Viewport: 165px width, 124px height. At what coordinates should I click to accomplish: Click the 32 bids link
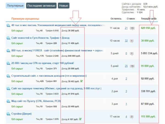click(126, 41)
